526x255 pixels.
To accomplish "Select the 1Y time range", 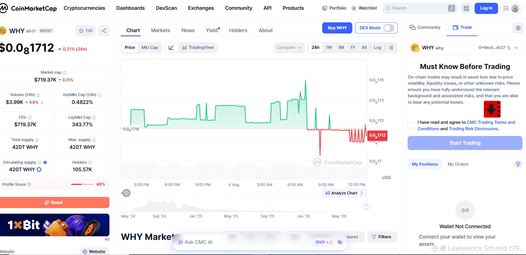I will click(x=353, y=47).
